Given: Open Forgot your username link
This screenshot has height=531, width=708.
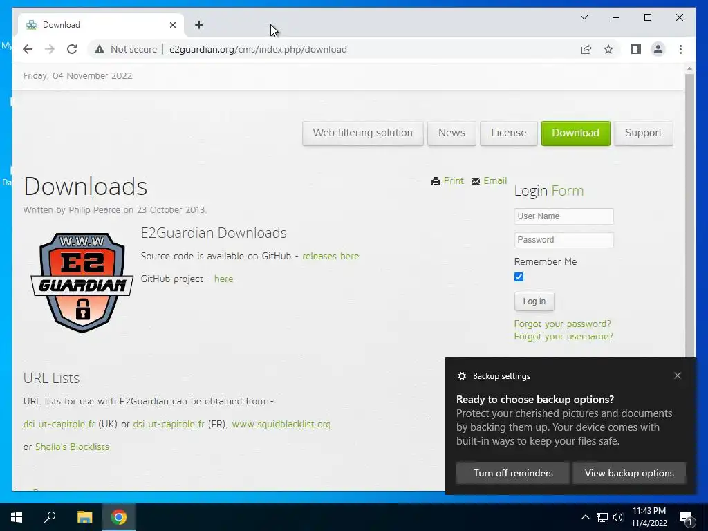Looking at the screenshot, I should (x=563, y=337).
